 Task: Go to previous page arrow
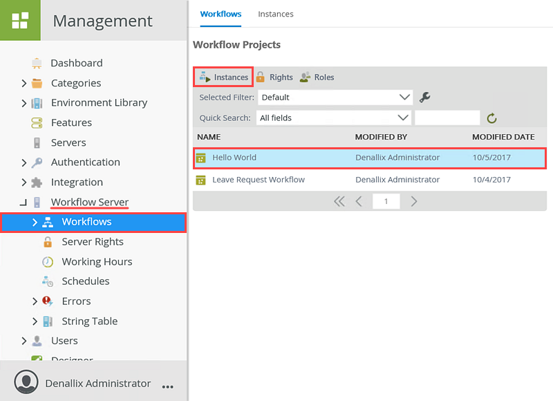359,201
